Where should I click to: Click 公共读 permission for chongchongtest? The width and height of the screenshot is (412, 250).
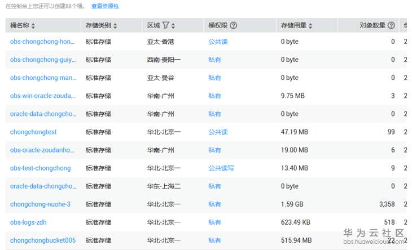pos(218,132)
